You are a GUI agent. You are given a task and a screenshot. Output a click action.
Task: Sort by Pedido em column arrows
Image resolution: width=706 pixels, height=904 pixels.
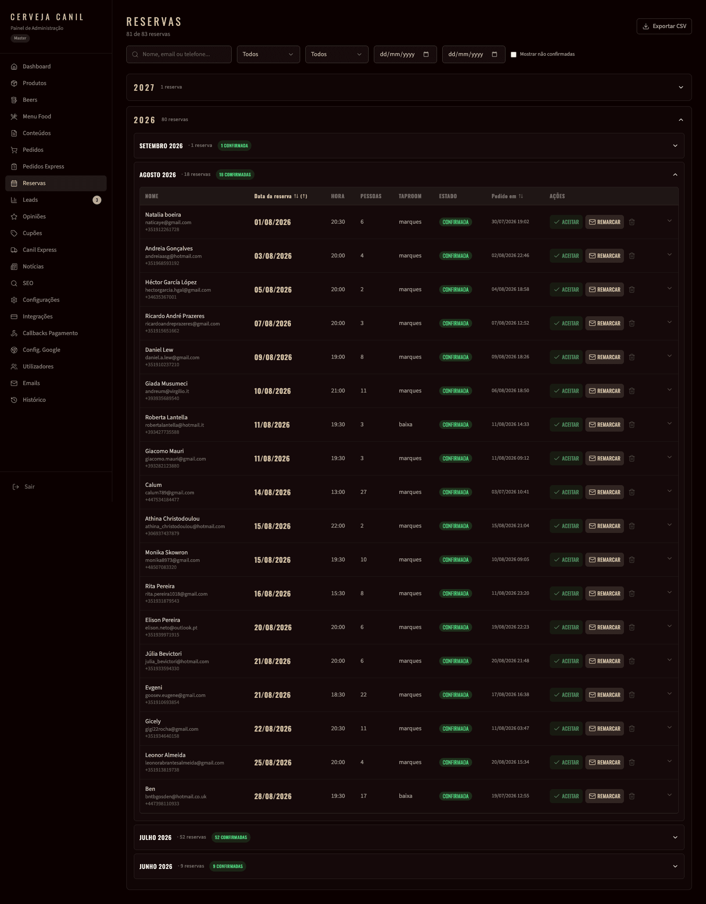521,196
